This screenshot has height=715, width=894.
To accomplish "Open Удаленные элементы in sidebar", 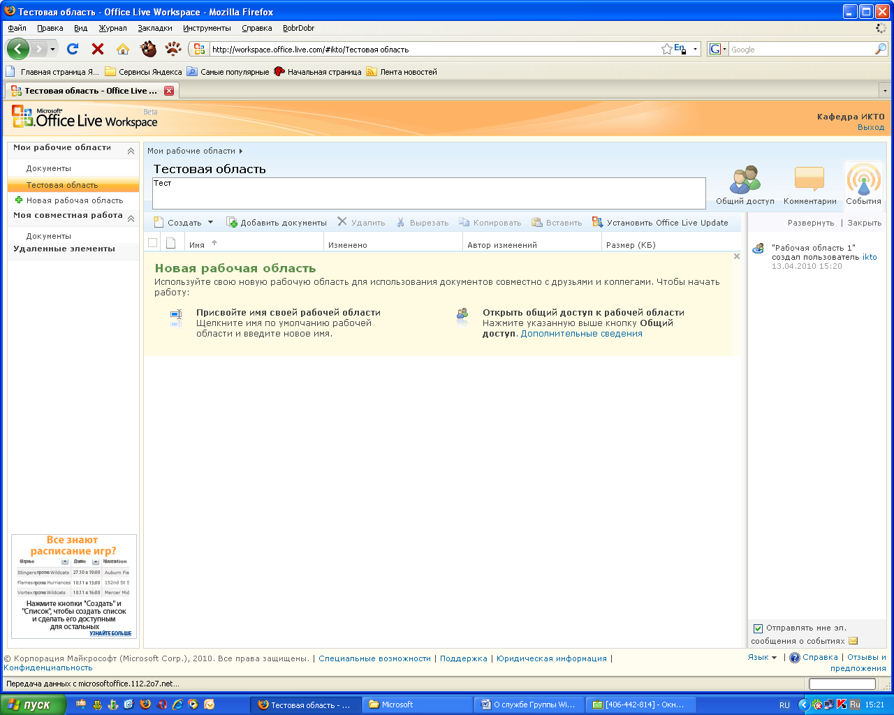I will click(64, 249).
